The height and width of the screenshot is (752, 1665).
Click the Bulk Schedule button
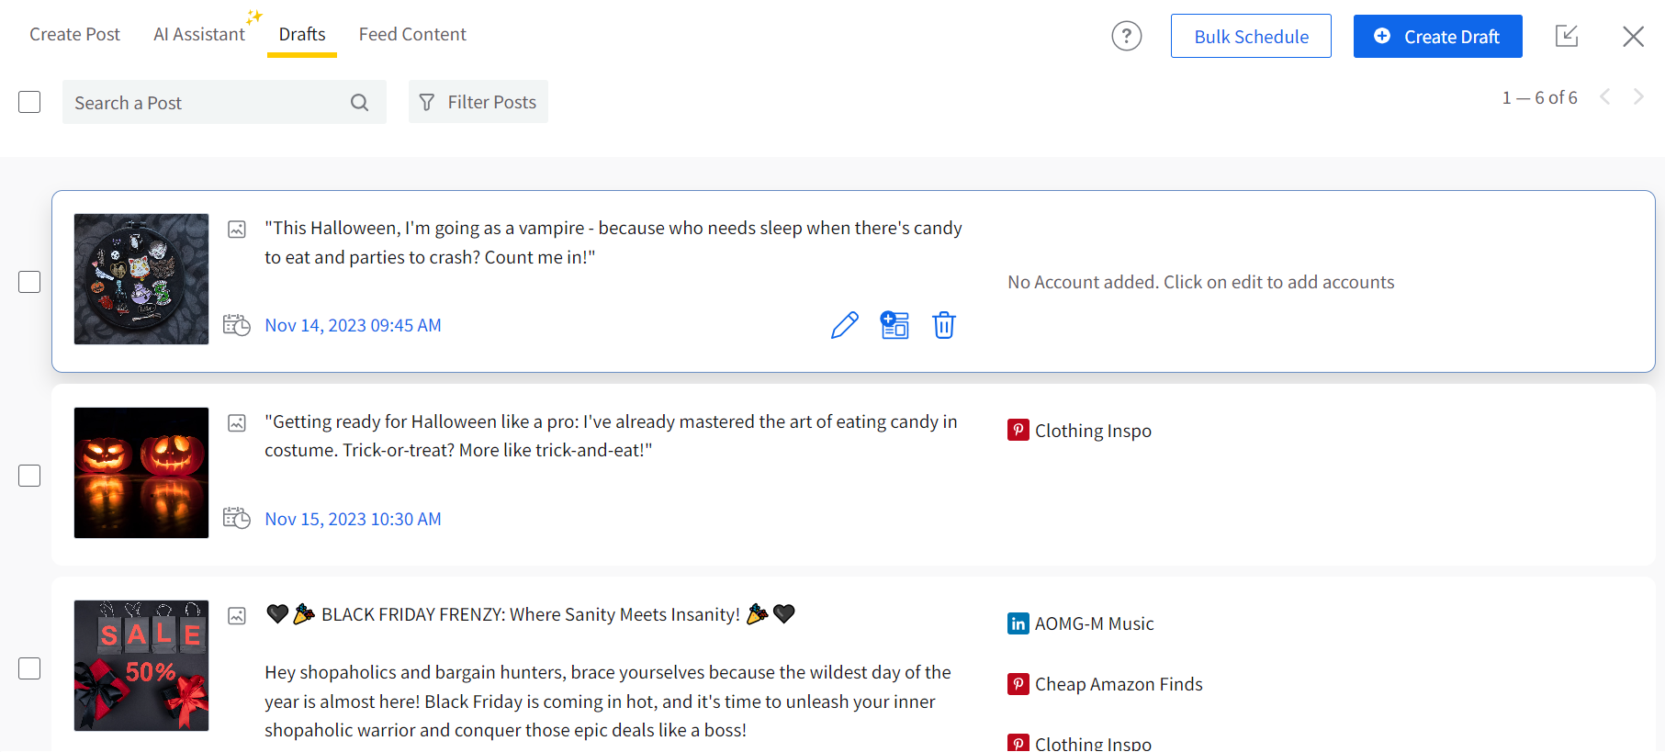[x=1251, y=37]
